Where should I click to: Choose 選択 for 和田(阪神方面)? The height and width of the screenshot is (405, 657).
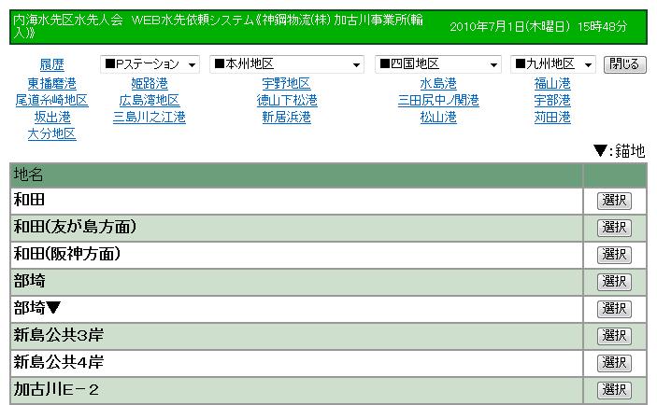614,255
